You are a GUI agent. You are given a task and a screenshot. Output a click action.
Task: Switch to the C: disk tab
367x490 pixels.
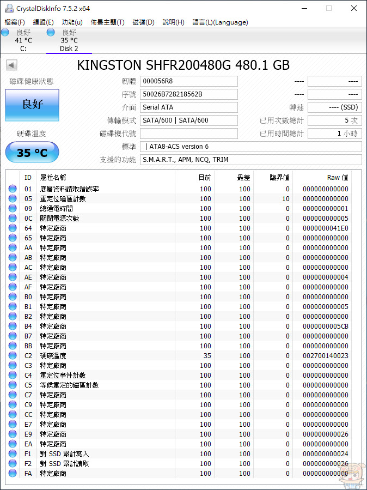pos(23,40)
